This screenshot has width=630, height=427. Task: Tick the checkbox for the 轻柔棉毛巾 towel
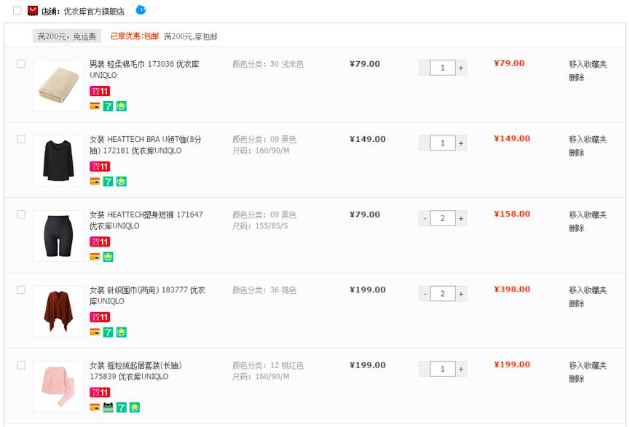coord(21,64)
